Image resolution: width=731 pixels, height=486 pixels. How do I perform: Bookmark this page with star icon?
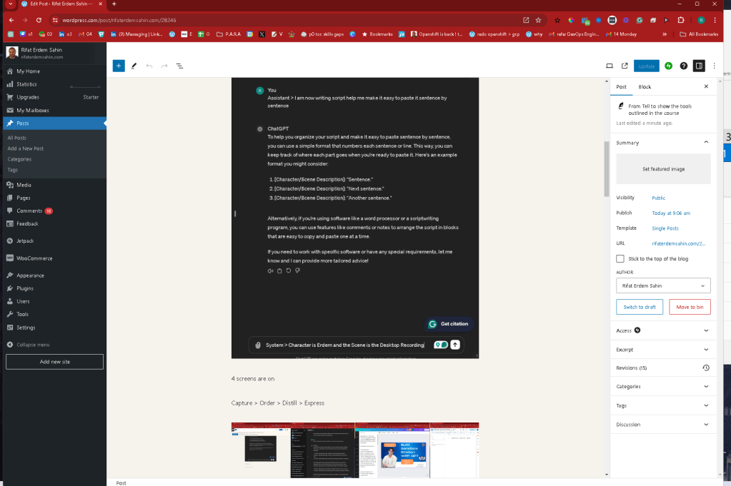click(x=539, y=20)
